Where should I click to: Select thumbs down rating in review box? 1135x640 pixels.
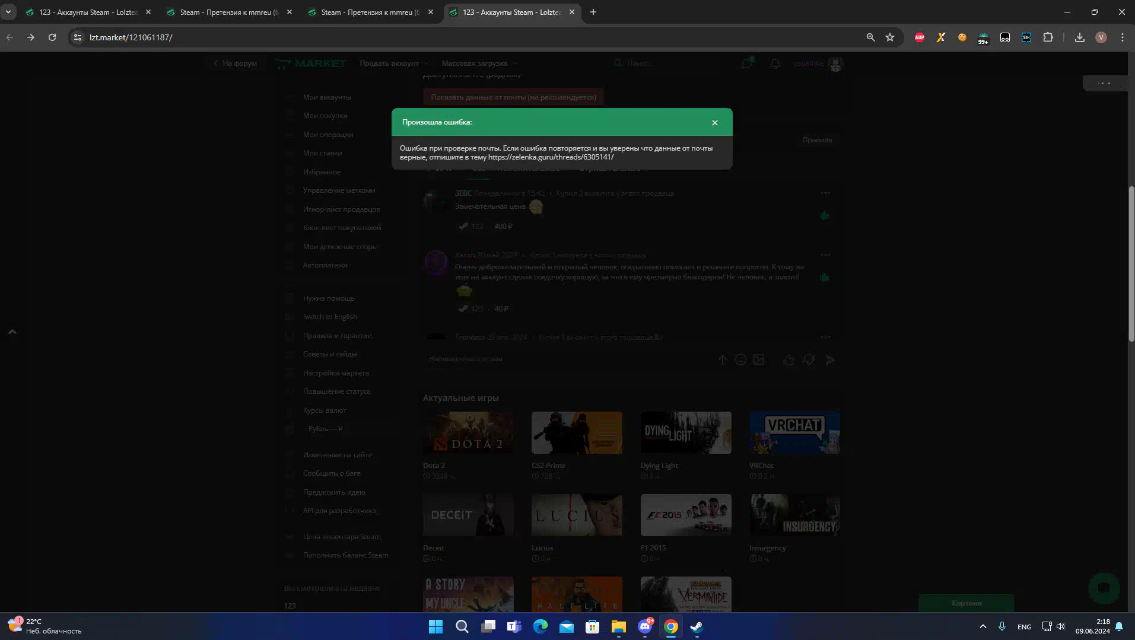[809, 360]
